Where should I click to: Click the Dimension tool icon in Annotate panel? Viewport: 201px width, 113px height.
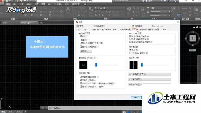(x=74, y=9)
